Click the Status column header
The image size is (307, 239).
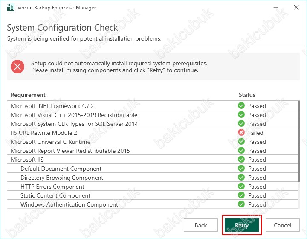tap(247, 95)
